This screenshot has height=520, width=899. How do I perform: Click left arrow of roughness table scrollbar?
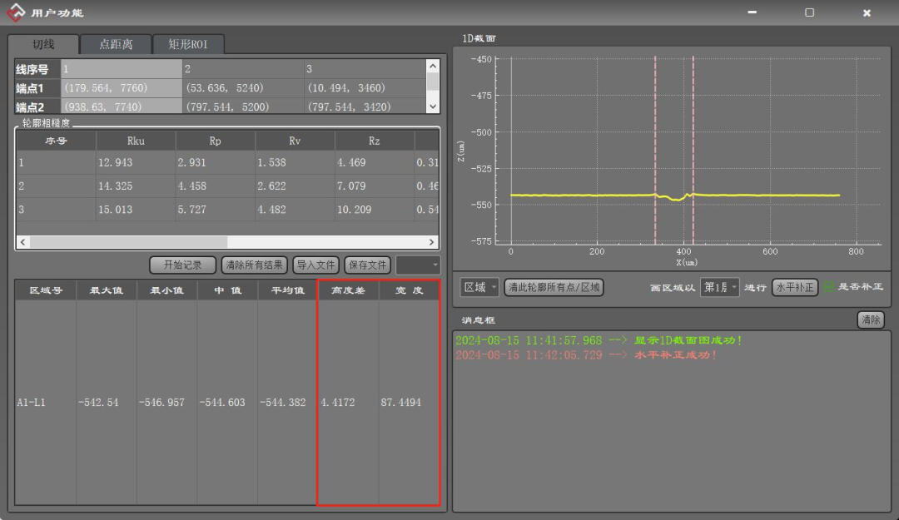22,242
